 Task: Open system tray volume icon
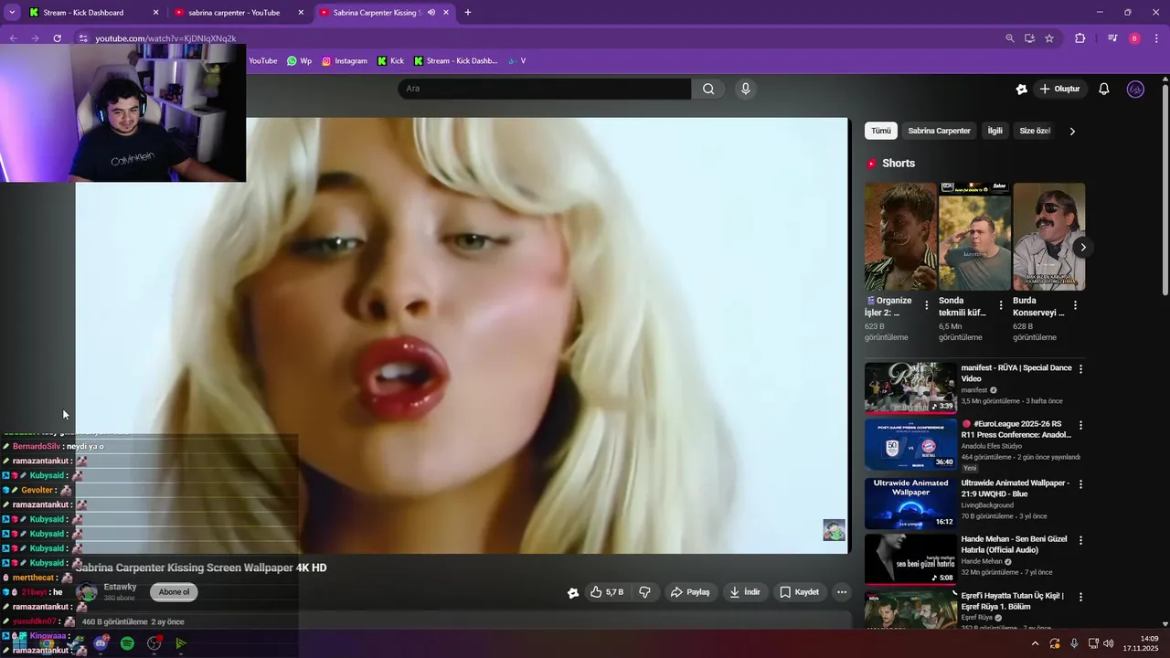1109,643
